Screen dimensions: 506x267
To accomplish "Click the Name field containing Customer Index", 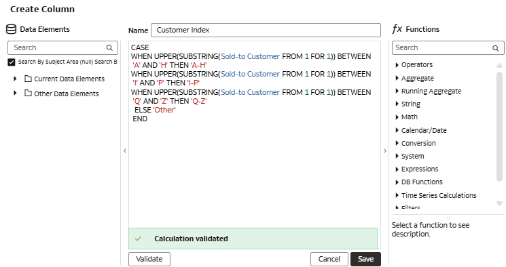I will pos(266,30).
